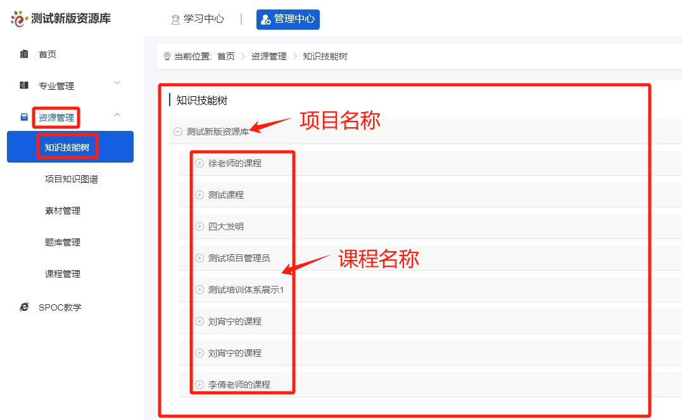682x420 pixels.
Task: Select 资源管理 in the sidebar
Action: click(56, 118)
